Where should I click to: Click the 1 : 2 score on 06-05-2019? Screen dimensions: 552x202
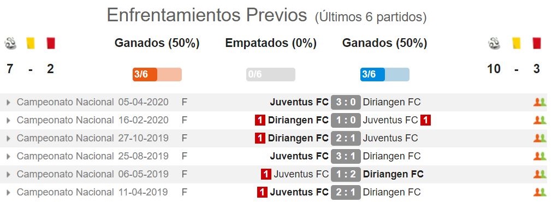tap(346, 174)
